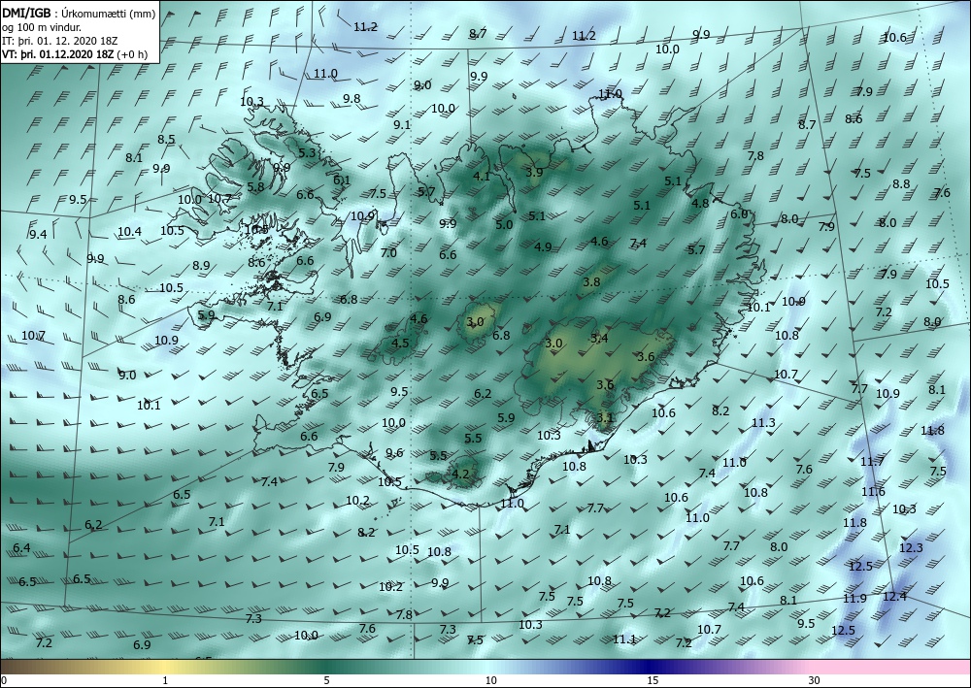
Task: Click the 11.3 value southeast of Iceland
Action: point(763,422)
